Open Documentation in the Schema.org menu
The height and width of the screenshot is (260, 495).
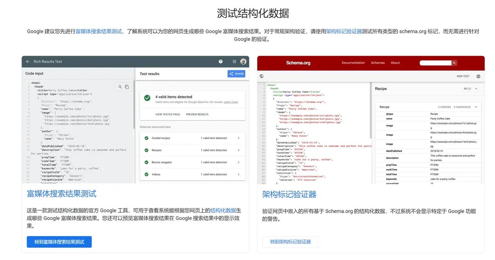(353, 63)
